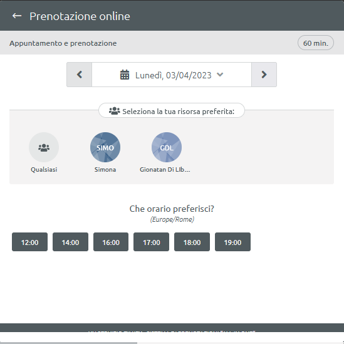
Task: Advance to next day with right chevron
Action: pyautogui.click(x=264, y=75)
